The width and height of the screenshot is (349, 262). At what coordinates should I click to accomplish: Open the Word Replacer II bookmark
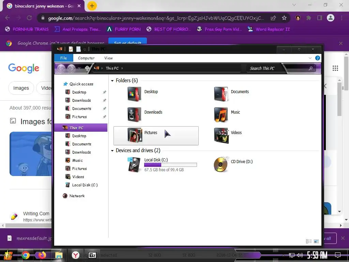click(x=269, y=29)
